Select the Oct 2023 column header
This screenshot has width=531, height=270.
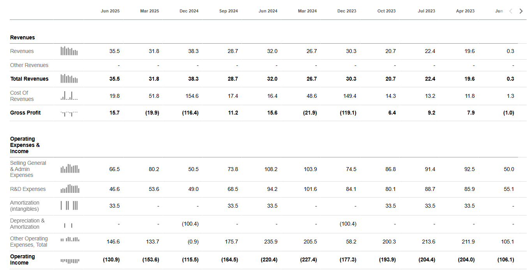click(x=386, y=11)
